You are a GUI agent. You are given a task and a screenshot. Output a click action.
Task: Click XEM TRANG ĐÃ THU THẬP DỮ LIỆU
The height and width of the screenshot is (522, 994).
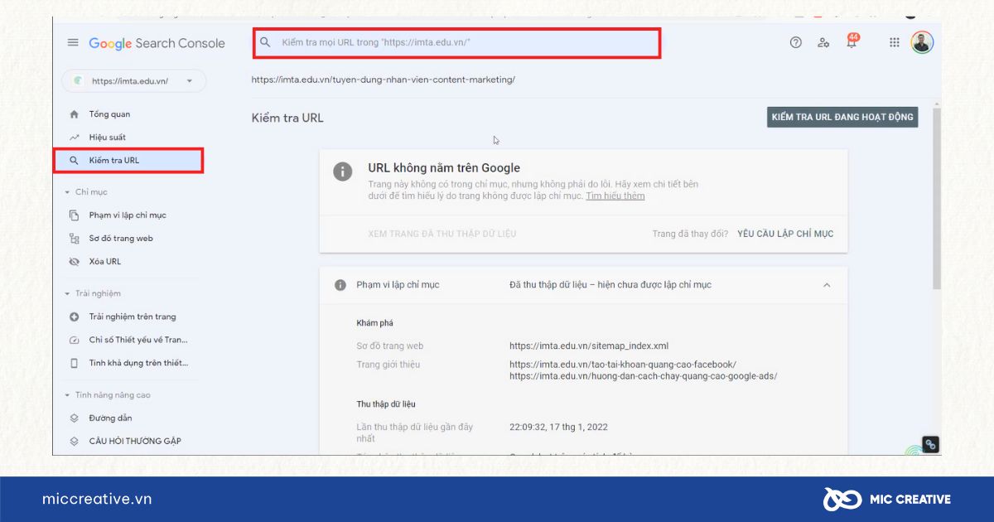coord(442,234)
